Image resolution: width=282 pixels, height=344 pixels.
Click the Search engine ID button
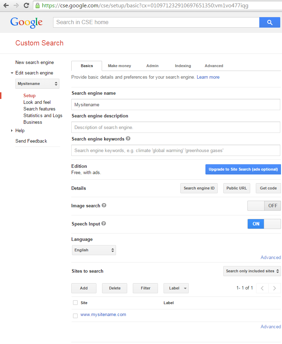(x=199, y=188)
